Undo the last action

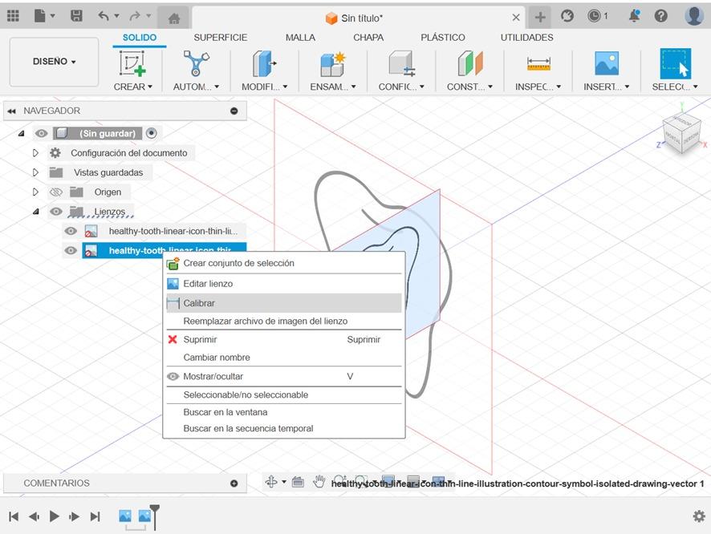(104, 16)
